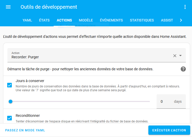The width and height of the screenshot is (192, 137).
Task: Open the three-dot overflow menu
Action: pos(185,7)
